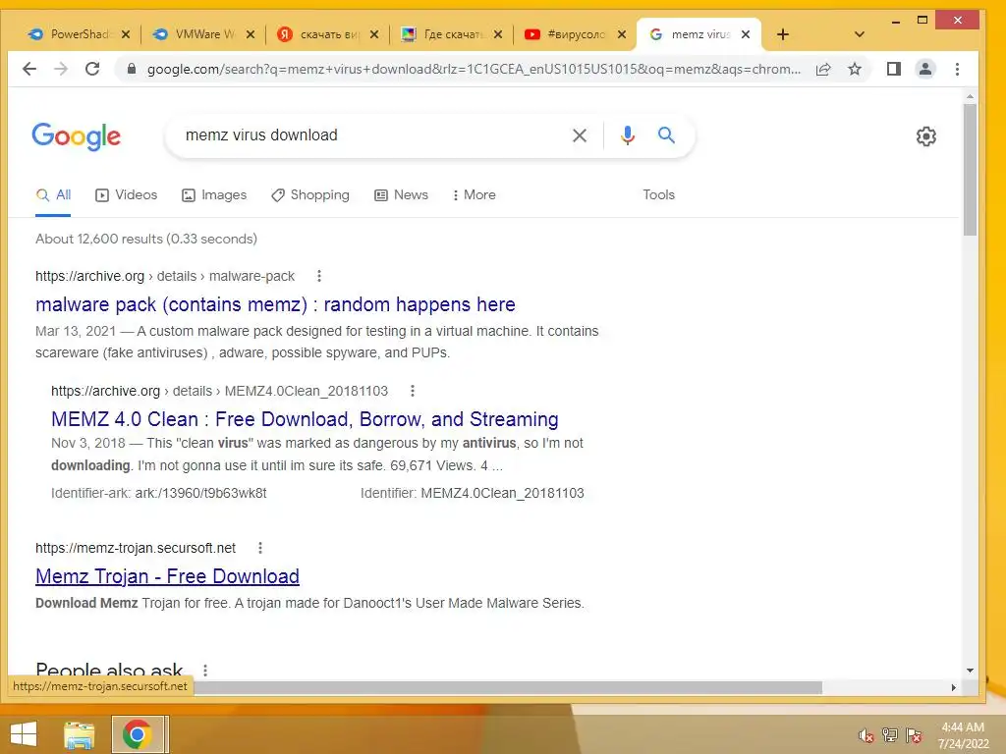
Task: Switch to News results
Action: pos(402,195)
